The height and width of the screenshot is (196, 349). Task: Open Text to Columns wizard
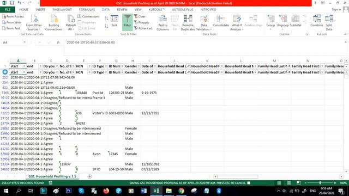[x=163, y=23]
